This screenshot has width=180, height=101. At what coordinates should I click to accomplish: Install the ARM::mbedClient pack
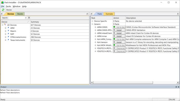119,33
